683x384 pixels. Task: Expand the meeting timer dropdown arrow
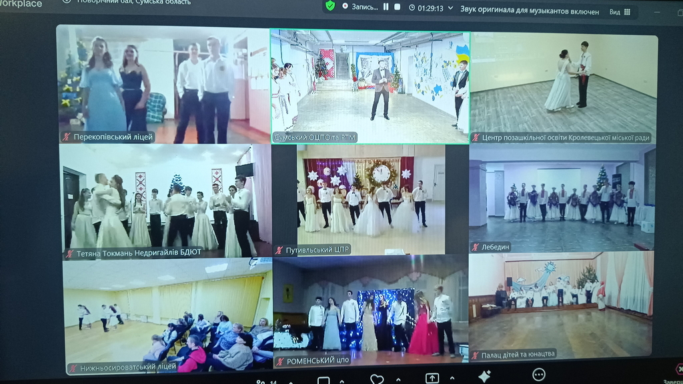(x=451, y=9)
